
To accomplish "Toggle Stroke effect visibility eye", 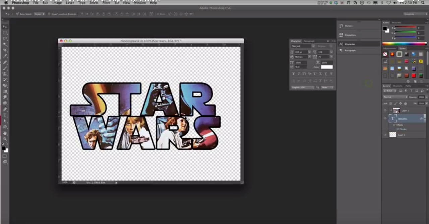I will pos(398,129).
